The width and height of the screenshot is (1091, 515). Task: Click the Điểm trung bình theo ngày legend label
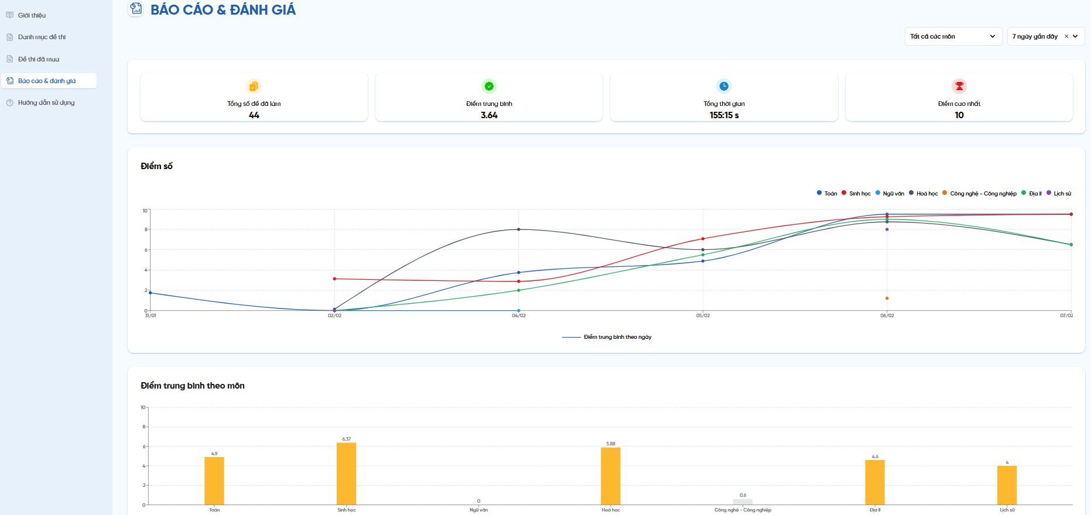[x=617, y=337]
